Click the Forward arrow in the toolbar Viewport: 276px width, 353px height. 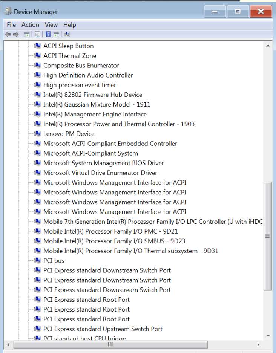[x=16, y=34]
